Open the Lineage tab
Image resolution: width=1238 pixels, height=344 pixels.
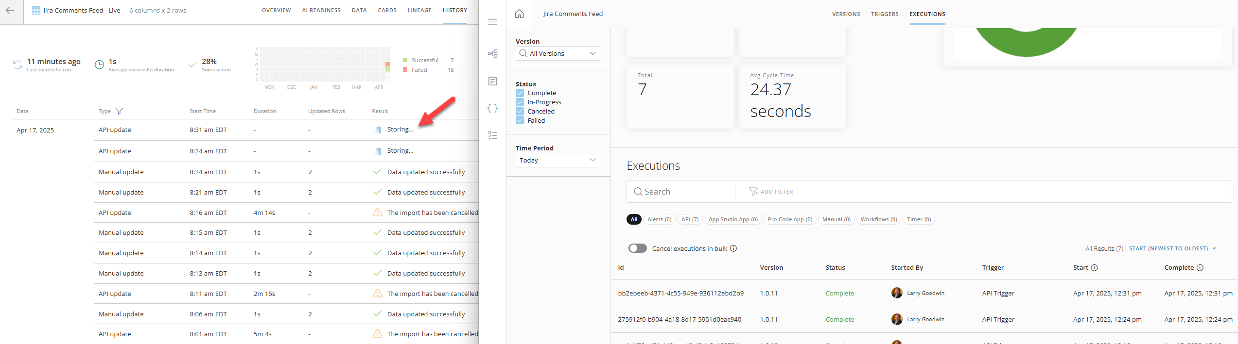pyautogui.click(x=419, y=10)
